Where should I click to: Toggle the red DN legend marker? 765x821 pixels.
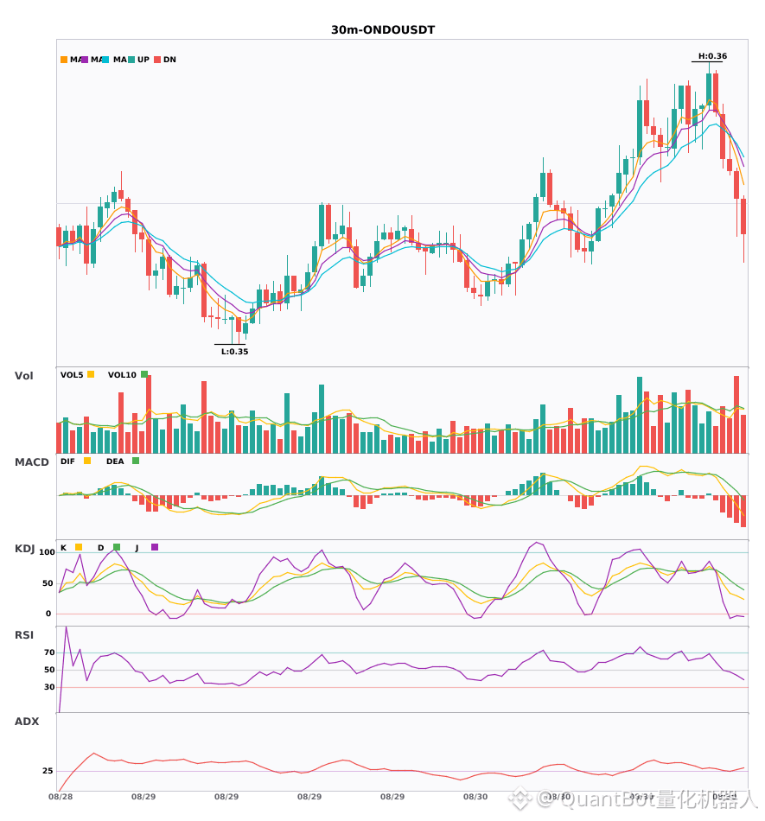coord(157,60)
